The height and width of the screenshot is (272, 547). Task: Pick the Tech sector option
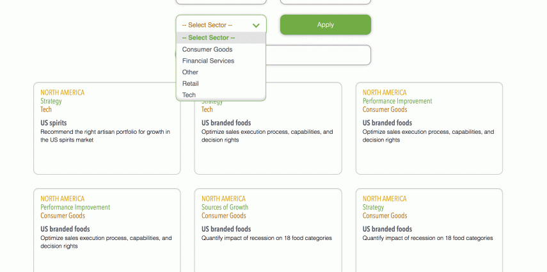pyautogui.click(x=189, y=95)
